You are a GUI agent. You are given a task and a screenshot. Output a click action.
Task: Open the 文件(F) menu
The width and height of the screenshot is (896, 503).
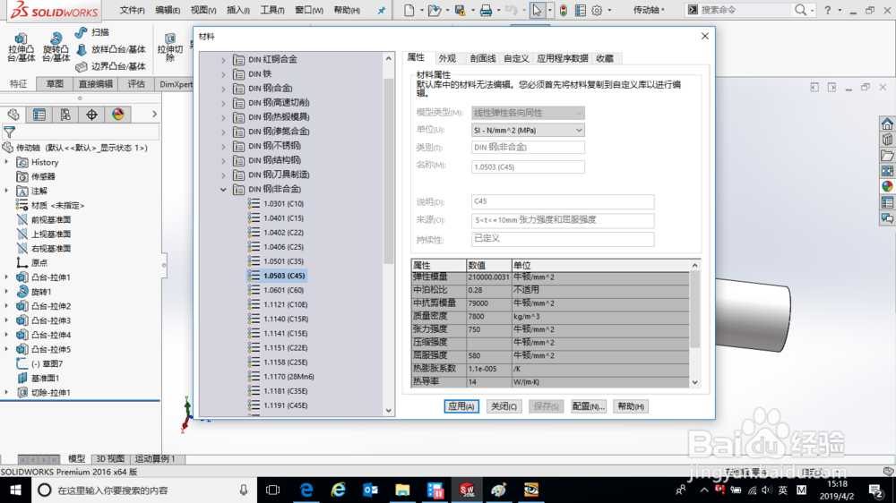coord(132,10)
